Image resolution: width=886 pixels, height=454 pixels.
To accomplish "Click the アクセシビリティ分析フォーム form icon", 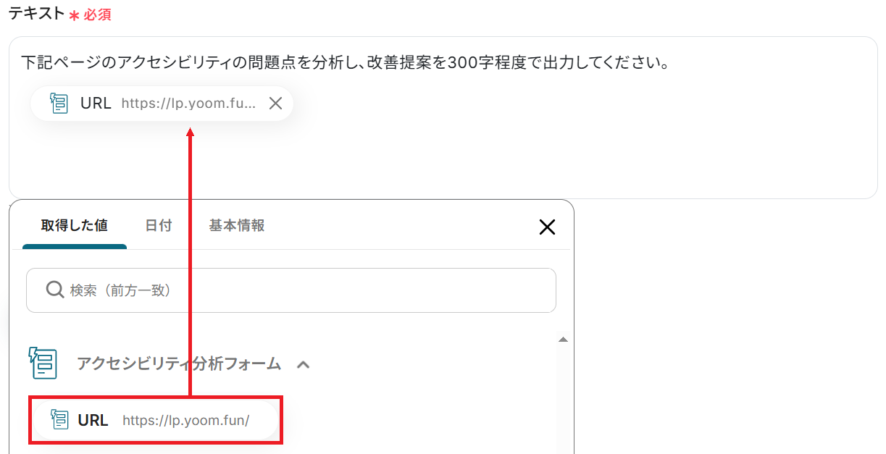I will [43, 363].
